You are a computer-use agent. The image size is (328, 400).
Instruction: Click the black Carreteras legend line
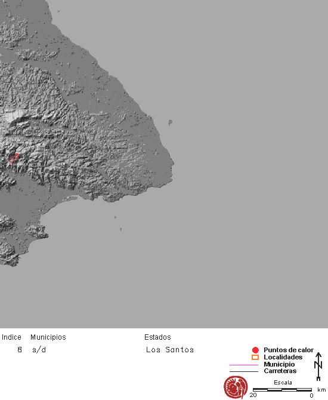point(244,371)
